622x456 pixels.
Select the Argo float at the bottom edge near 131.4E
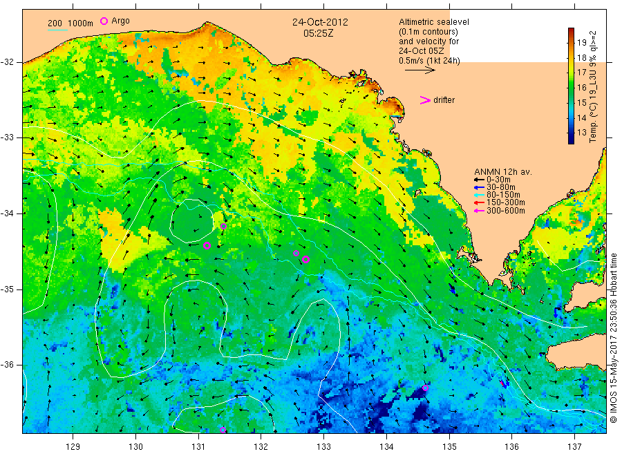[x=223, y=430]
